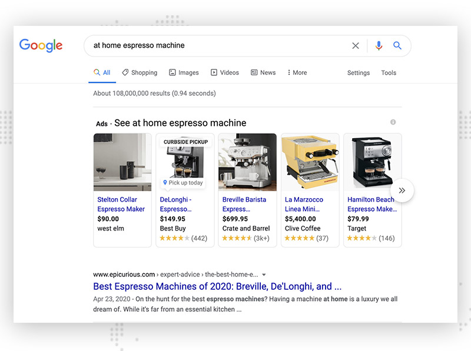Image resolution: width=471 pixels, height=351 pixels.
Task: Open the News tab
Action: click(x=263, y=72)
